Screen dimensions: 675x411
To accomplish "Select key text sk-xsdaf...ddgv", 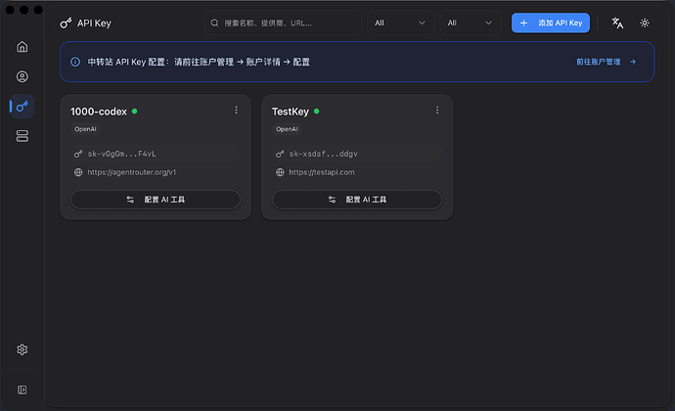I will click(x=323, y=154).
